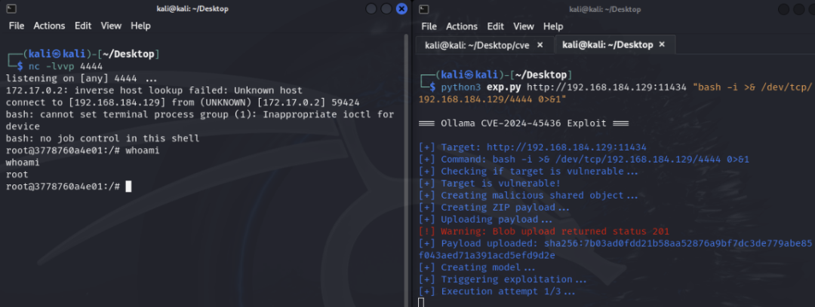
Task: Click right window title 'kali@kali: ~/Desktop'
Action: point(605,9)
